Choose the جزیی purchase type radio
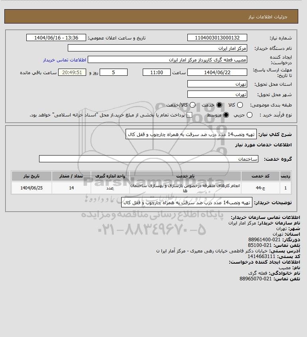Screen dimensions: 307x337 coord(250,115)
